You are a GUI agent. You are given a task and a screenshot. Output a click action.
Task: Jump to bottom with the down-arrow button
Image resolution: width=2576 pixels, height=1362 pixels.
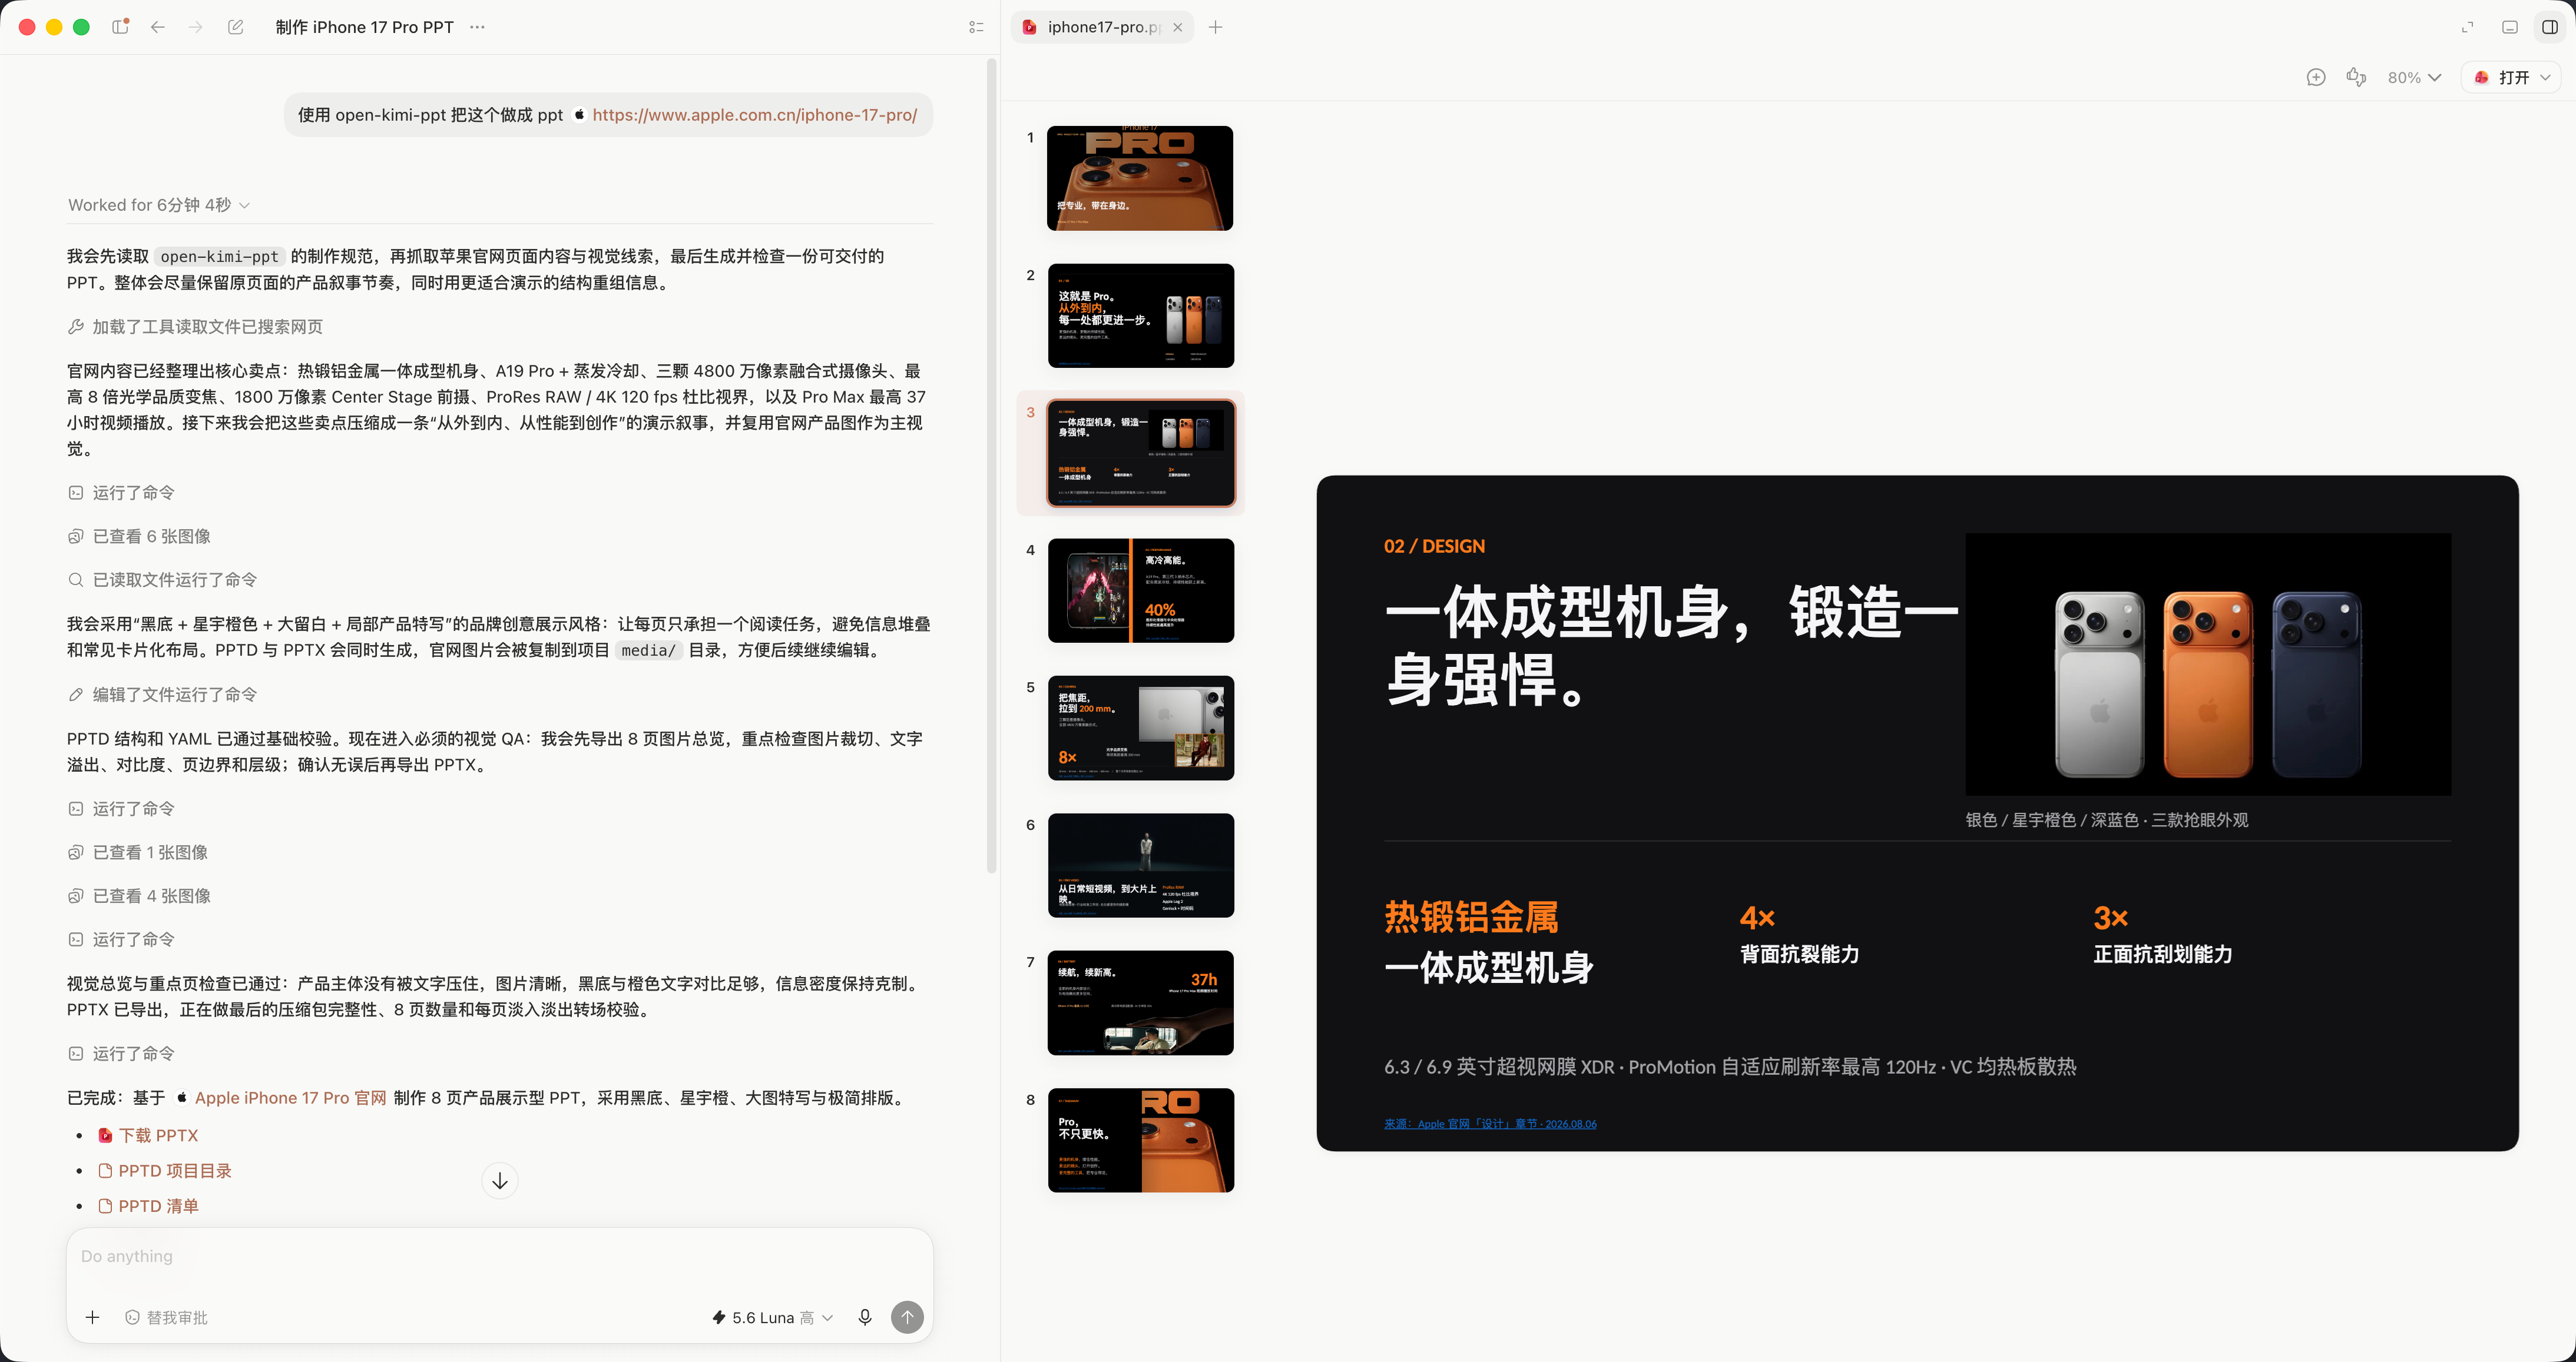(500, 1181)
